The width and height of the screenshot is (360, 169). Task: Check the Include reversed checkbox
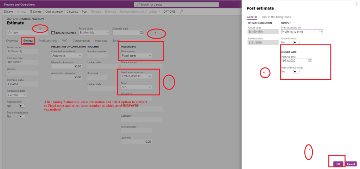click(53, 33)
